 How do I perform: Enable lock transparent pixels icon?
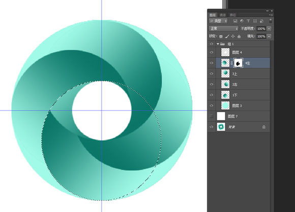[x=221, y=36]
